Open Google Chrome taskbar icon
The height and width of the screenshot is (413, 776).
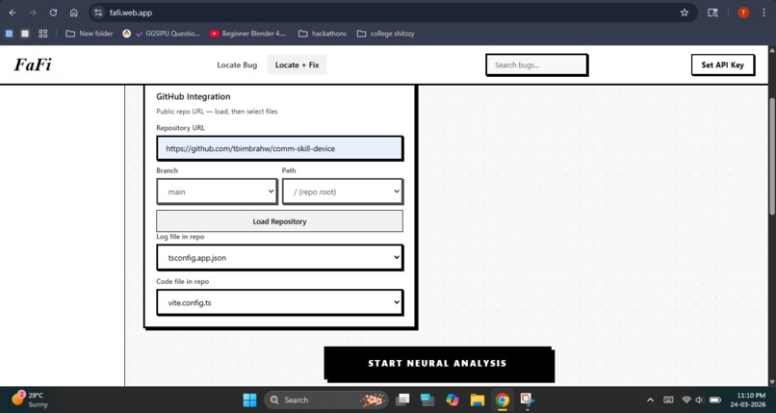[503, 400]
